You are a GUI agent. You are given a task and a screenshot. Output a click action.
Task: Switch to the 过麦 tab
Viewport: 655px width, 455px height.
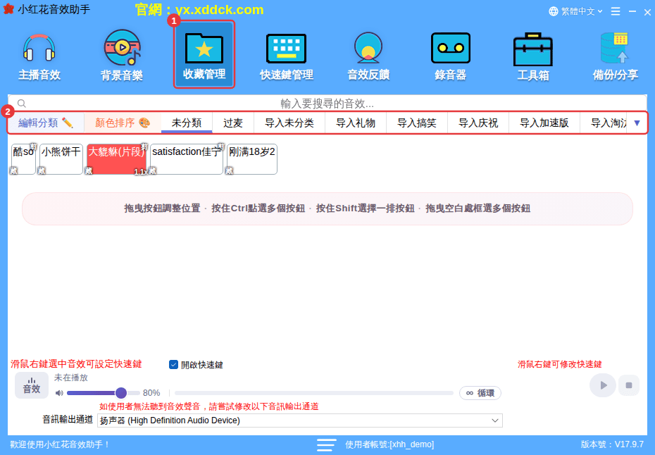click(x=232, y=123)
